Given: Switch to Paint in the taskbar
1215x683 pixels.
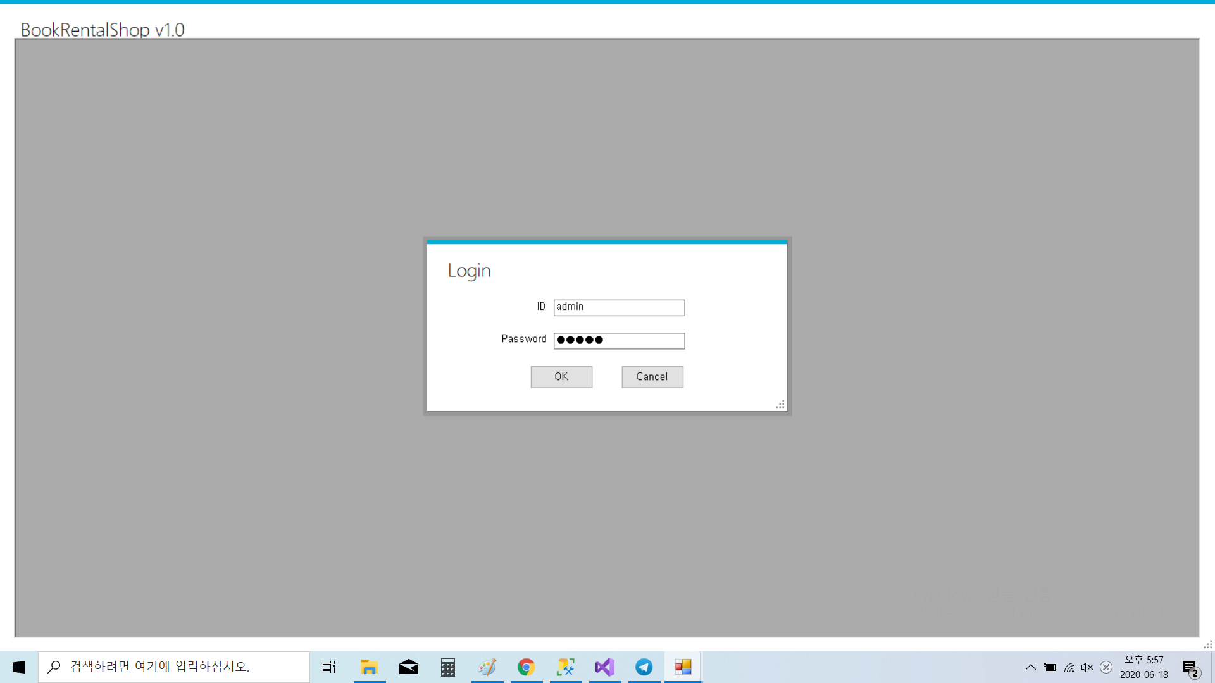Looking at the screenshot, I should pos(487,667).
